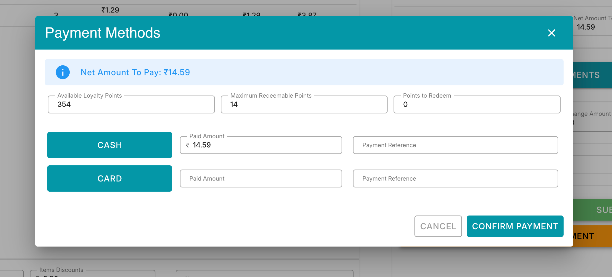
Task: Click the Points to Redeem field
Action: 477,104
